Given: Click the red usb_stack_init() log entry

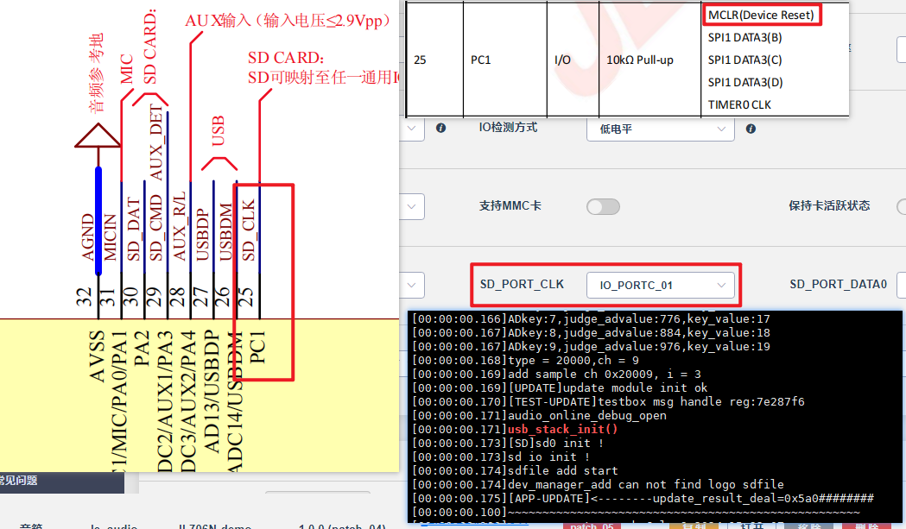Looking at the screenshot, I should point(563,429).
